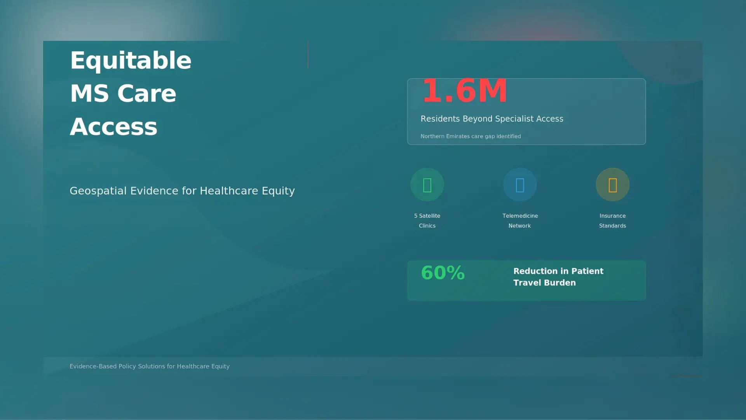Click the Access line of the heading
Screen dimensions: 746x420
[113, 127]
